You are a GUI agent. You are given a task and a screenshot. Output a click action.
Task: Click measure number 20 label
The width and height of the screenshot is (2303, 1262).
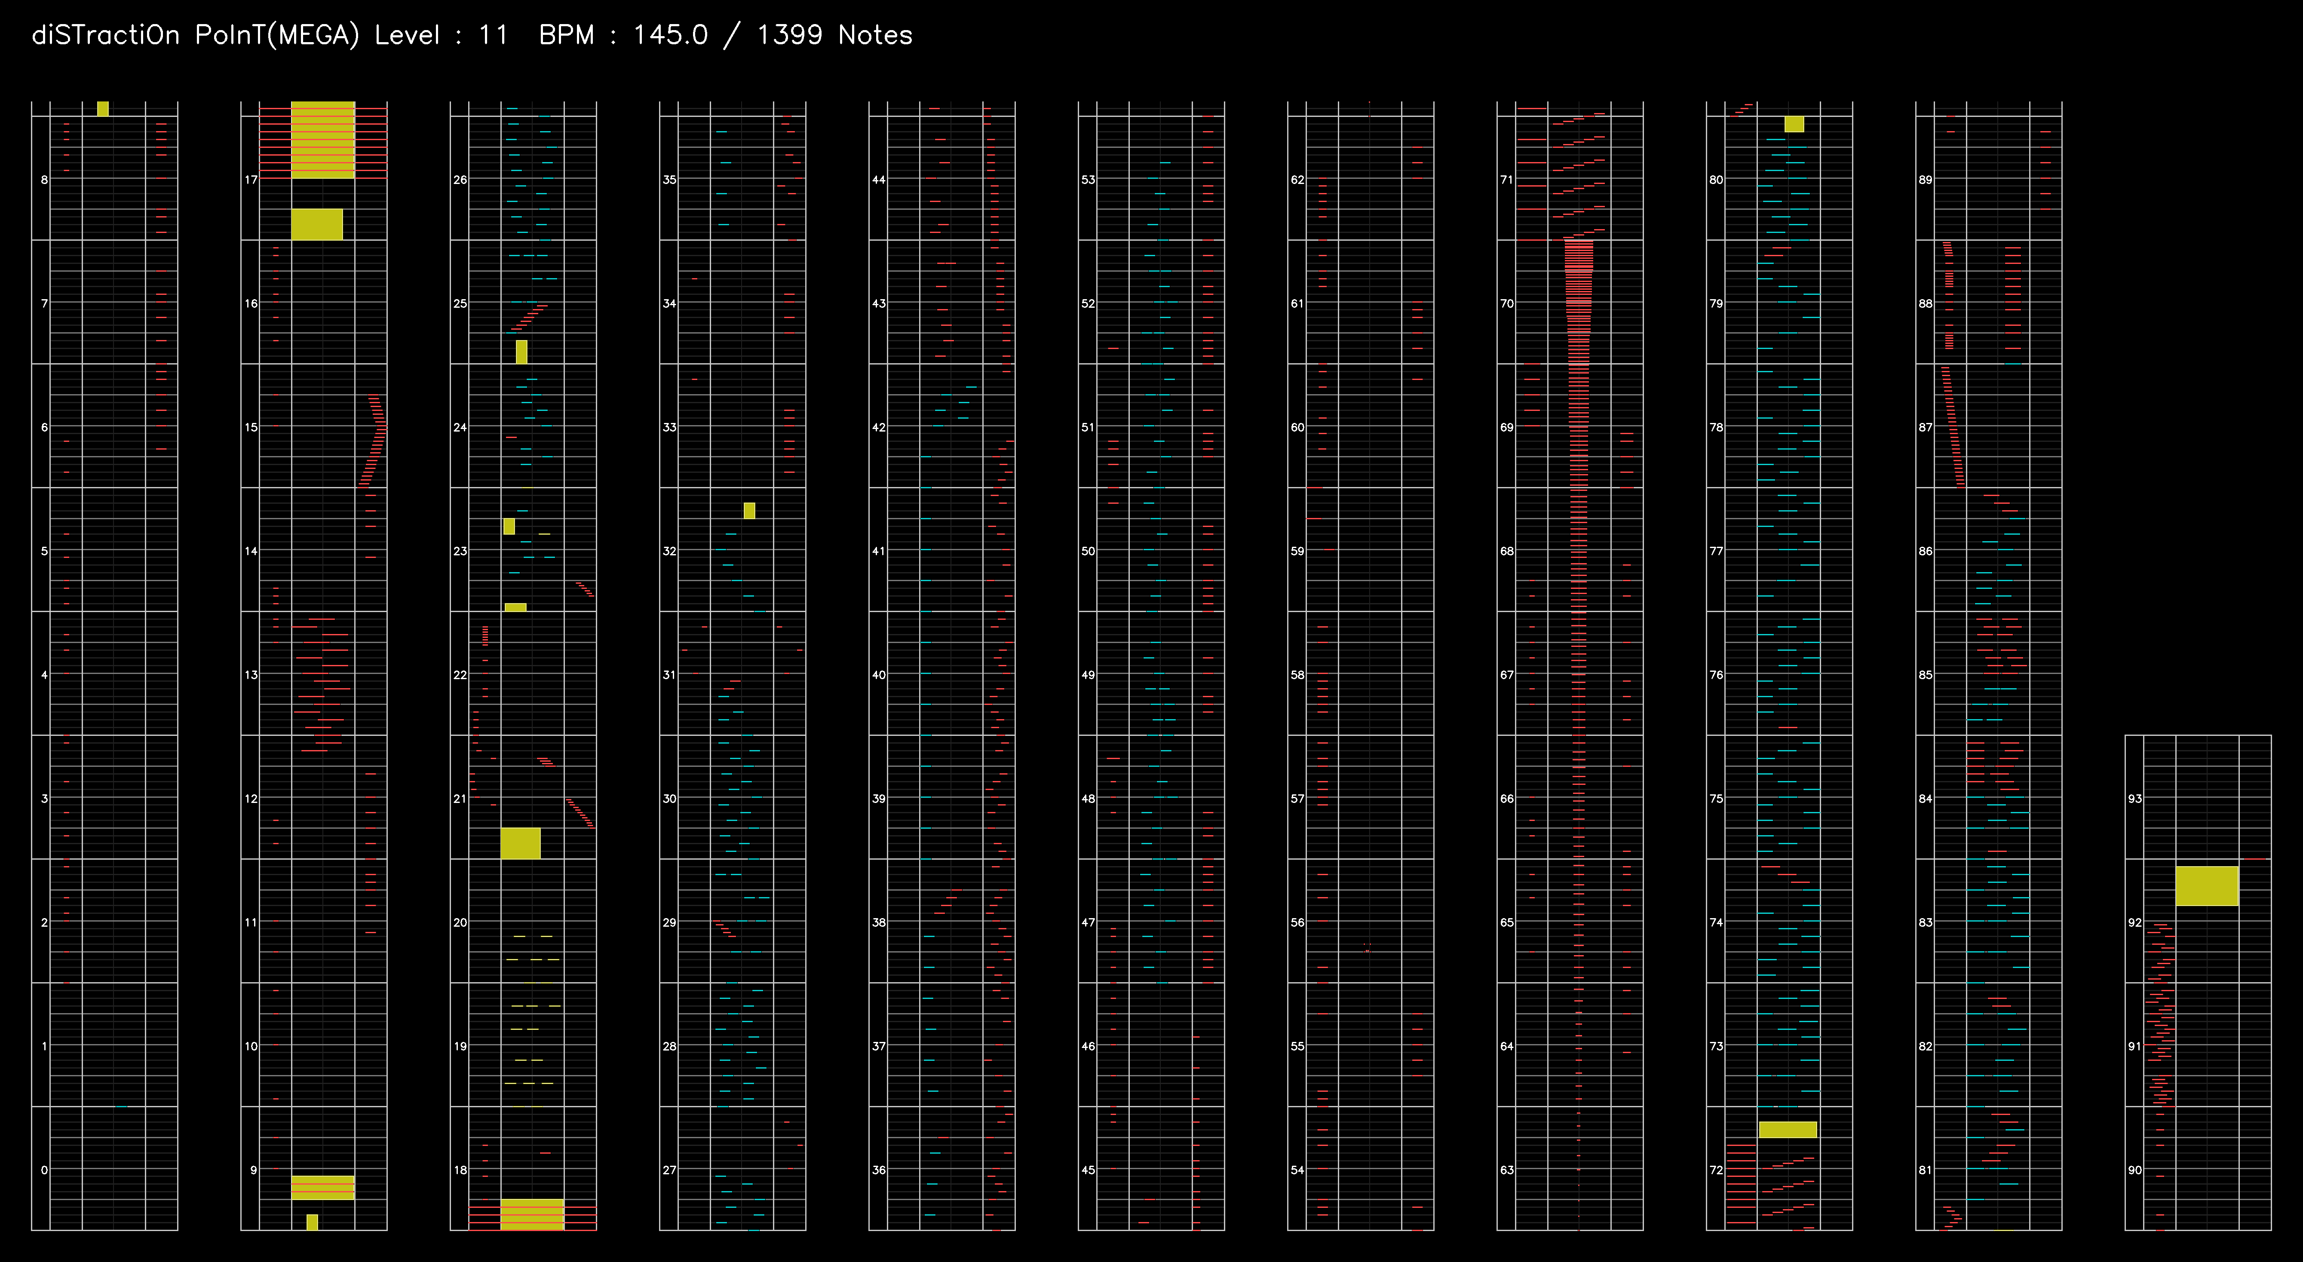[x=460, y=922]
